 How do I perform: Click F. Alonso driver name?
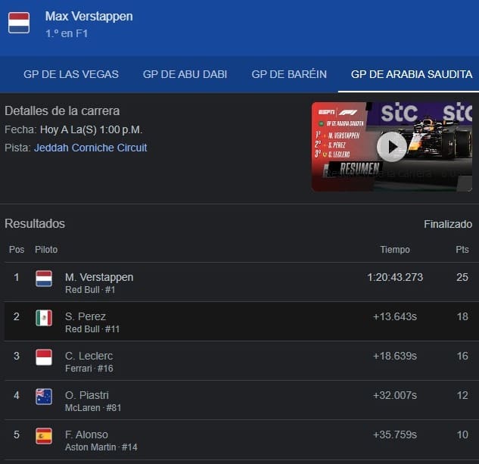coord(86,434)
